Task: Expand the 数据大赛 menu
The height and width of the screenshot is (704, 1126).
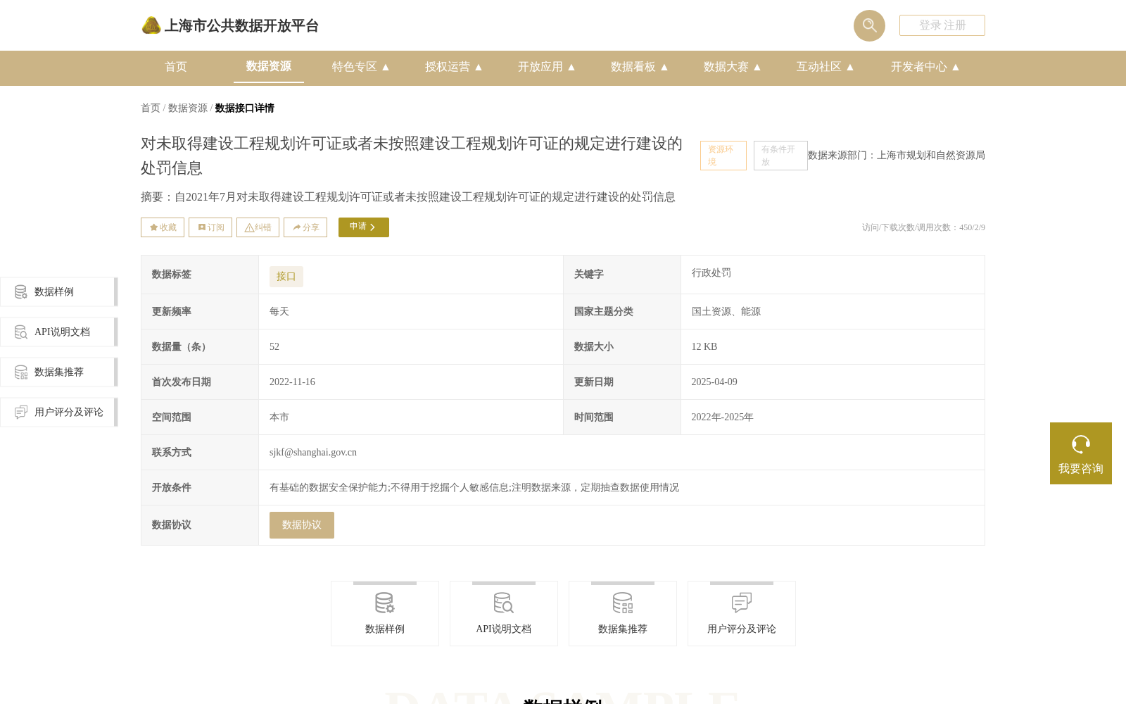Action: (x=733, y=67)
